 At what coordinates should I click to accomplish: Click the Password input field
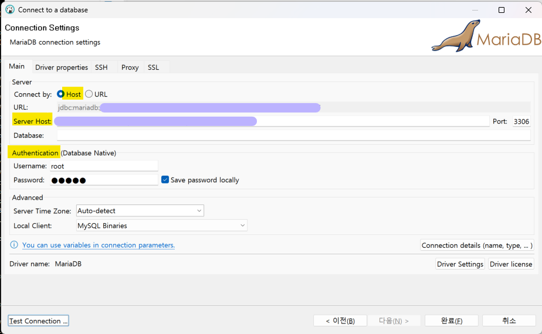tap(104, 180)
